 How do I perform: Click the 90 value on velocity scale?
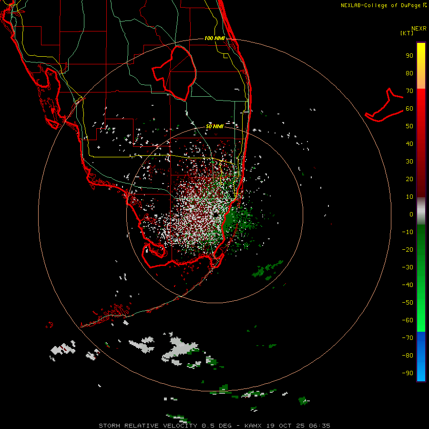tap(409, 56)
